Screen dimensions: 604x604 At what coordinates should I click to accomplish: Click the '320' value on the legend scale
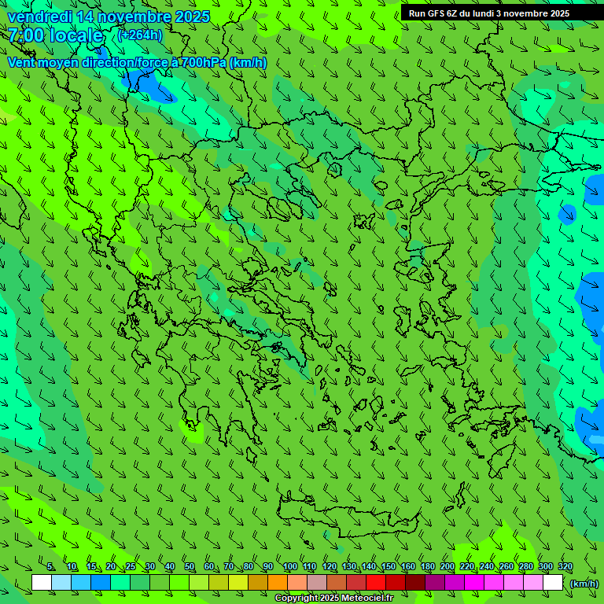coord(565,567)
